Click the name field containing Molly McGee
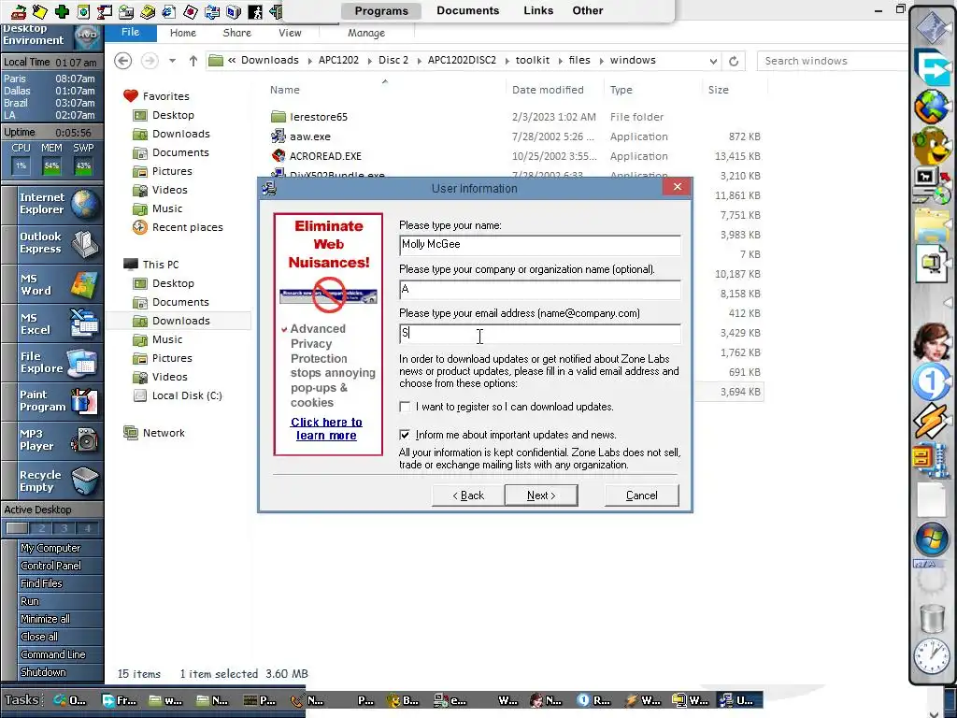Image resolution: width=957 pixels, height=718 pixels. click(539, 245)
